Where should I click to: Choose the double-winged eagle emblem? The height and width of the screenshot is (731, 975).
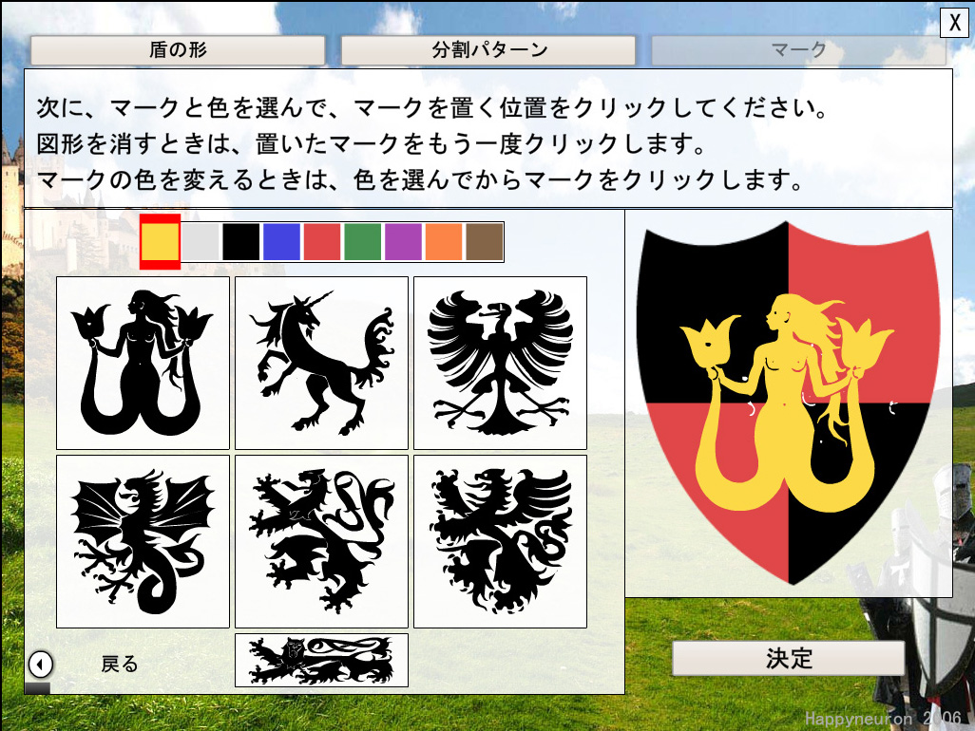[500, 363]
